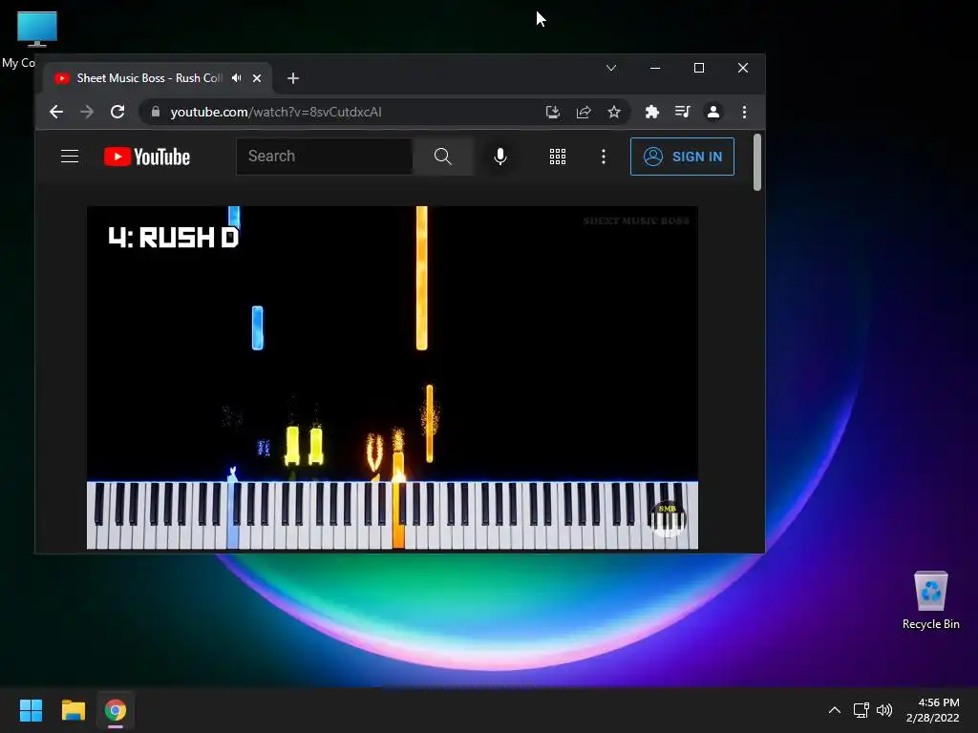Click the SIGN IN button
The width and height of the screenshot is (978, 733).
coord(682,157)
